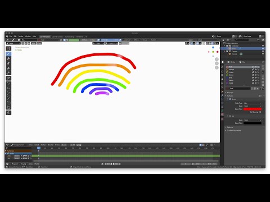Expand the Preview panel
This screenshot has width=270, height=202.
(x=230, y=93)
